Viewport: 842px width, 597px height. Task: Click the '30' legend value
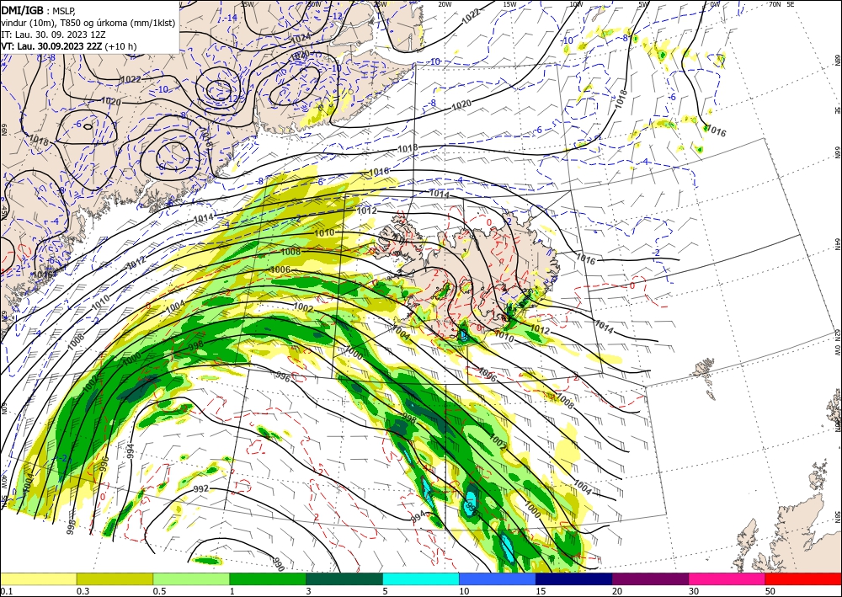click(x=694, y=591)
